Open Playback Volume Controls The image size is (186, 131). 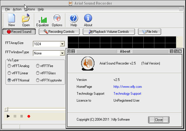point(109,32)
